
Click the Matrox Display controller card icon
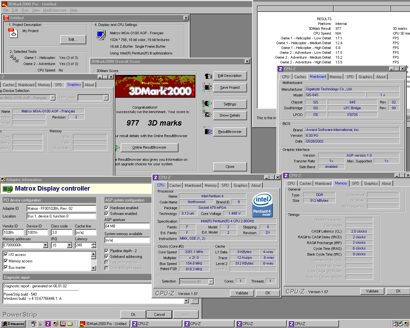7,189
